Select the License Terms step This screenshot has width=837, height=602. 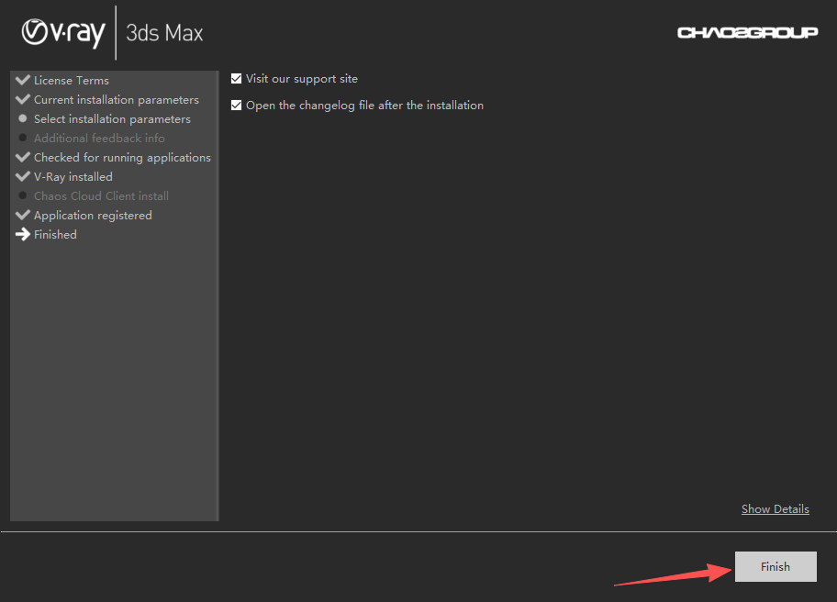pyautogui.click(x=72, y=81)
